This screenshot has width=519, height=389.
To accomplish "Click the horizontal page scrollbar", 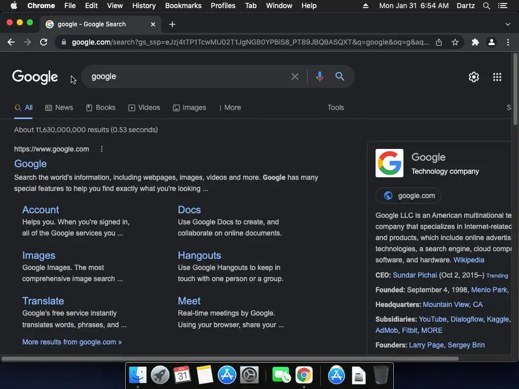I will pos(230,359).
